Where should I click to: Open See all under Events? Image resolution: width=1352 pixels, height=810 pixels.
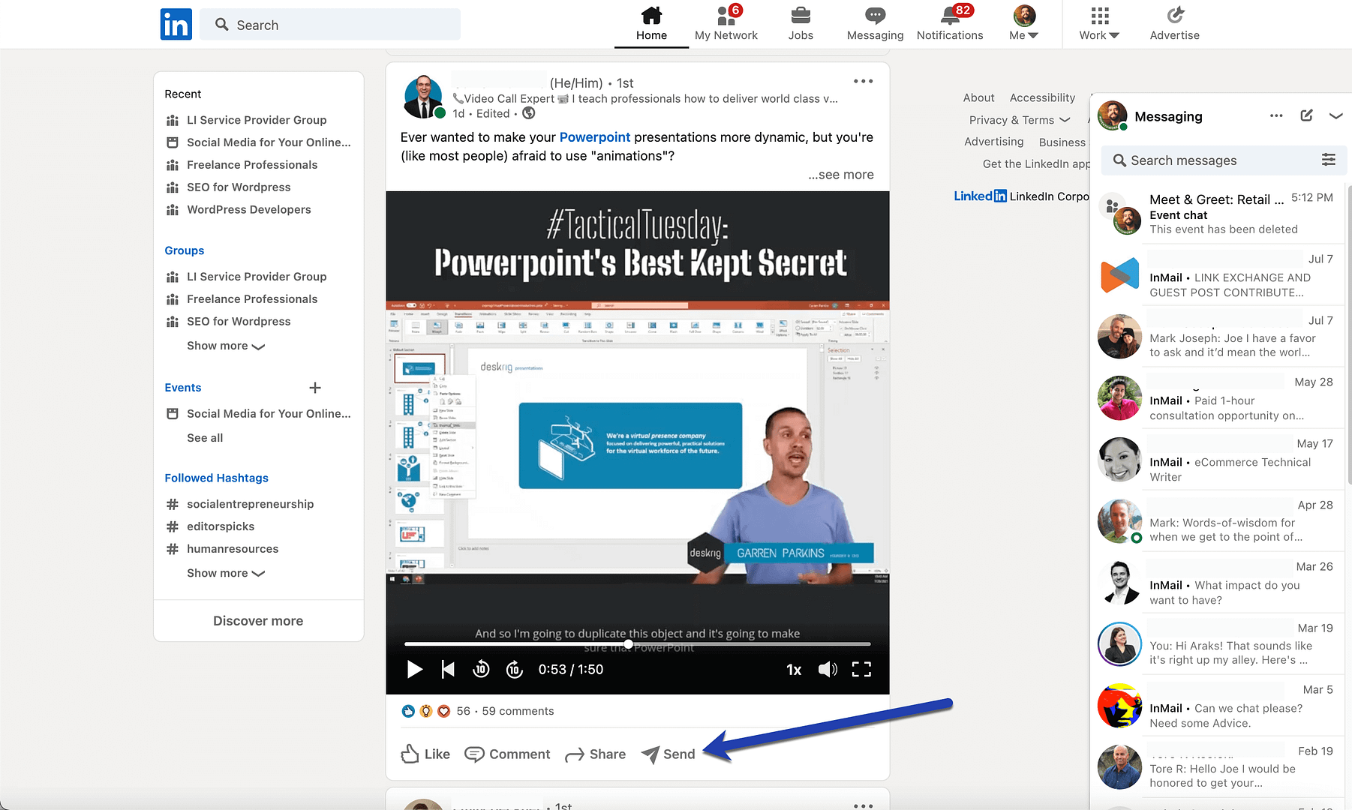(204, 437)
